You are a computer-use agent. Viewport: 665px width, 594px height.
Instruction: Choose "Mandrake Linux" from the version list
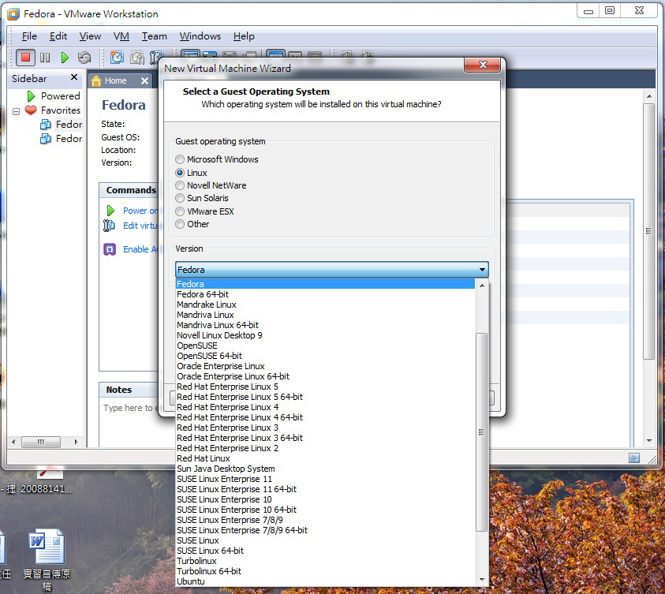click(325, 304)
